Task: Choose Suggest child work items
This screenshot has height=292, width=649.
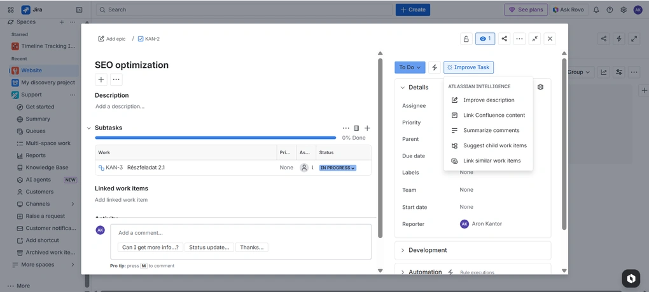Action: (488, 145)
